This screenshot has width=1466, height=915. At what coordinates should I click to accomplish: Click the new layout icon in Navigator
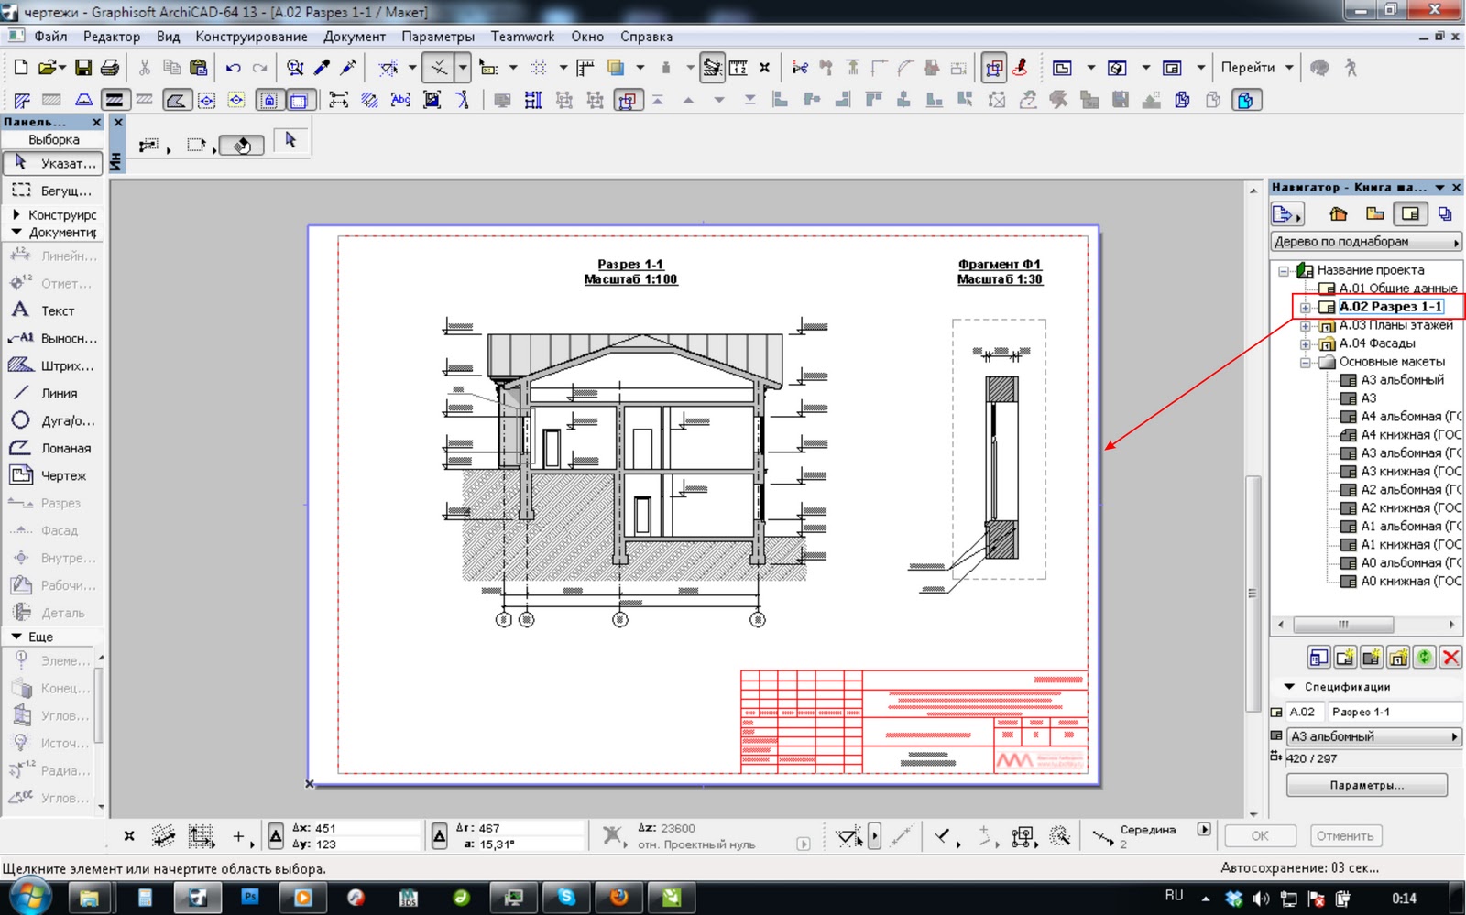(x=1345, y=657)
